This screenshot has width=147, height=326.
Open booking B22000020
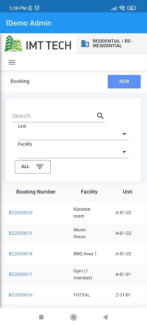click(x=20, y=213)
